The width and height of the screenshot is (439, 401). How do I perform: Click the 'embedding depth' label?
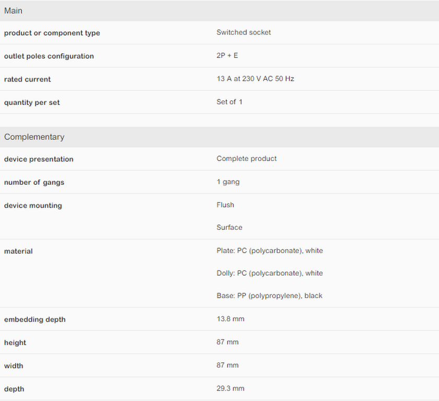click(x=35, y=320)
